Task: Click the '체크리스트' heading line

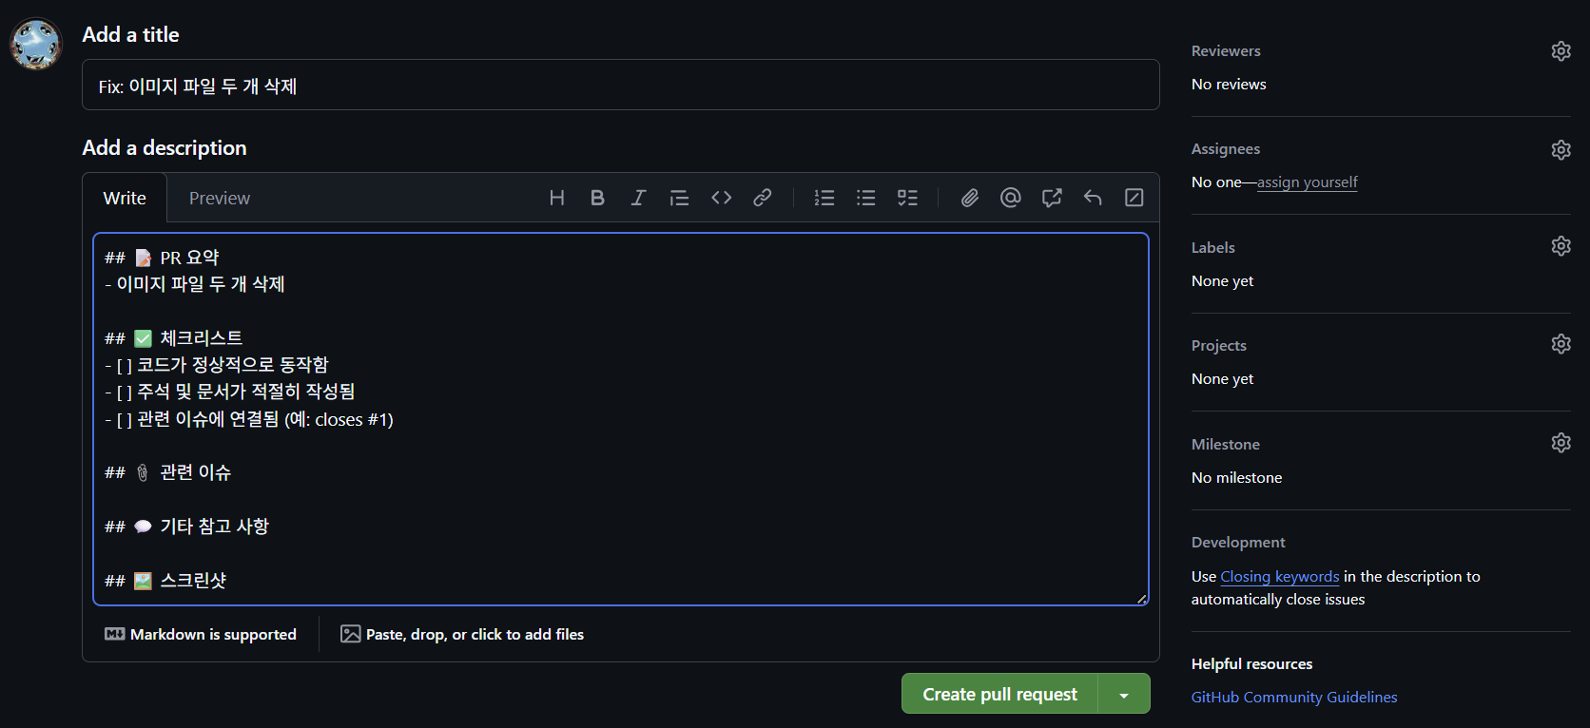Action: (173, 338)
